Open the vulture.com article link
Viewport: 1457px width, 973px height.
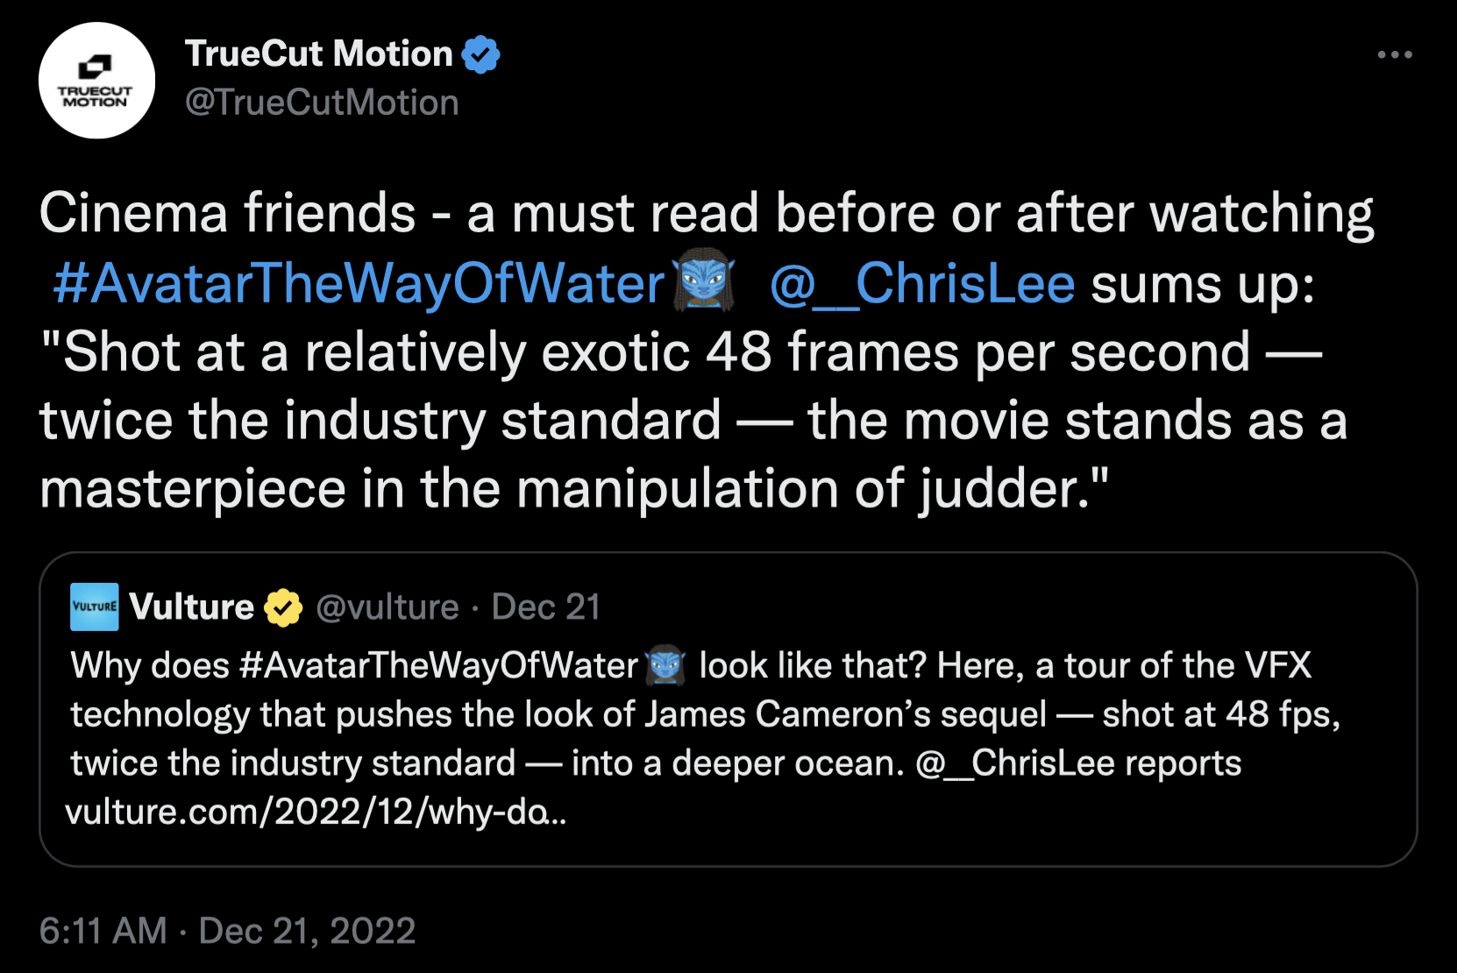pyautogui.click(x=316, y=812)
